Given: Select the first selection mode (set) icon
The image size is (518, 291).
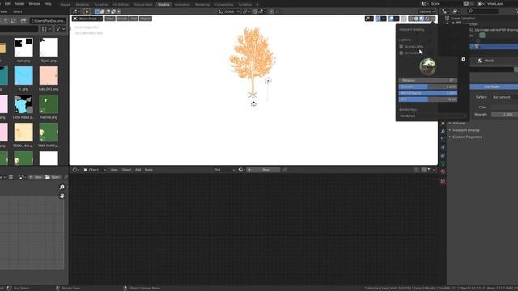Looking at the screenshot, I should point(97,11).
